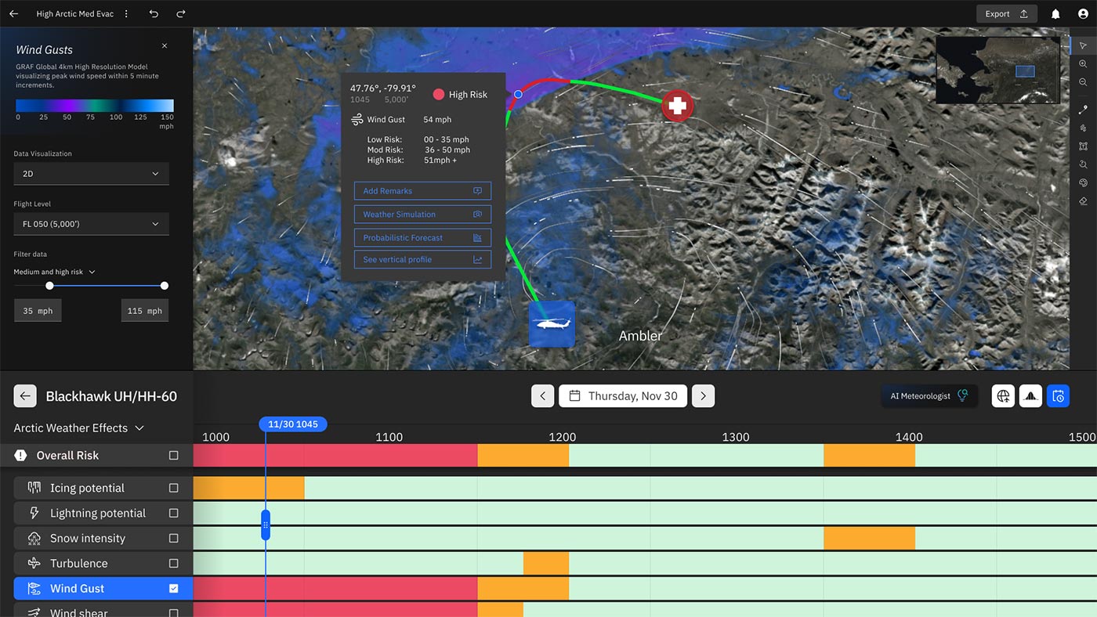
Task: Open the Flight Level FL 050 dropdown
Action: [91, 224]
